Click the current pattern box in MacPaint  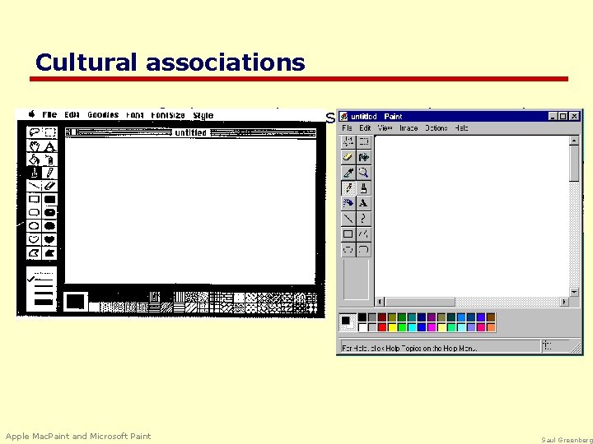[75, 301]
